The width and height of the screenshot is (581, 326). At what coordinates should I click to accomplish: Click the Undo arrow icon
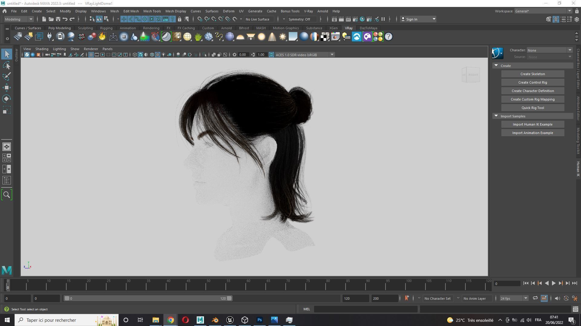pyautogui.click(x=65, y=19)
